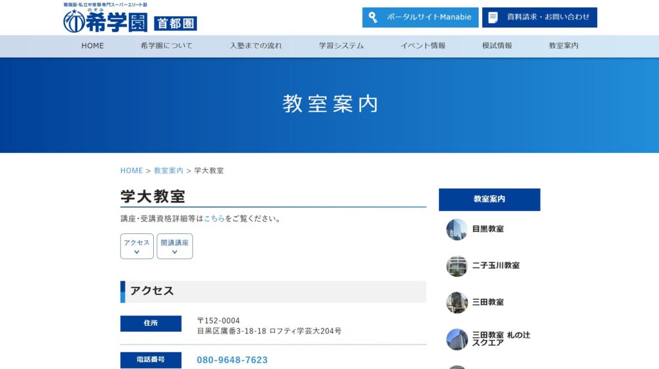
Task: Open 資料請求・お問い合わせ button
Action: pos(539,17)
